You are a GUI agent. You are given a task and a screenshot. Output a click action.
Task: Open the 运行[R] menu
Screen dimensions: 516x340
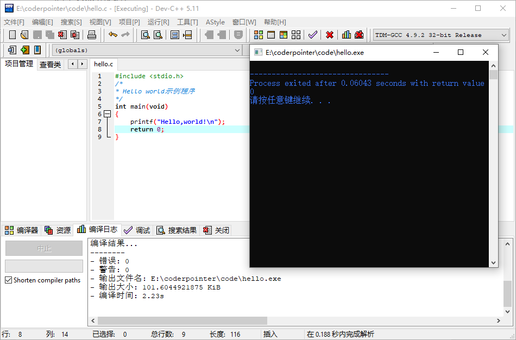tap(158, 22)
